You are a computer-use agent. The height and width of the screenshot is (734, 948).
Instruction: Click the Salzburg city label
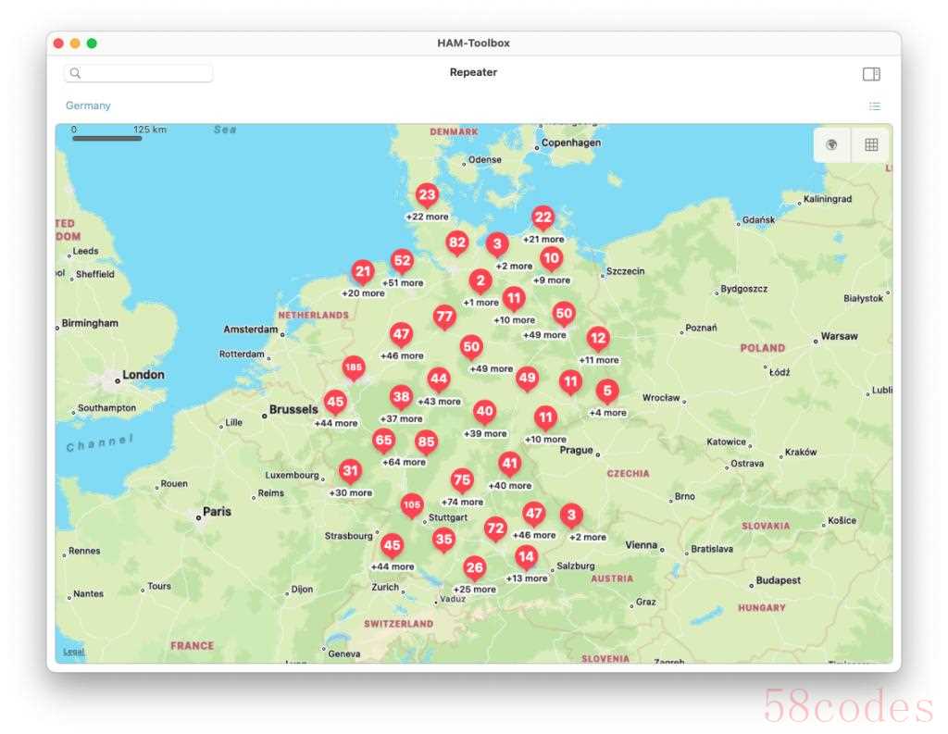click(x=576, y=566)
